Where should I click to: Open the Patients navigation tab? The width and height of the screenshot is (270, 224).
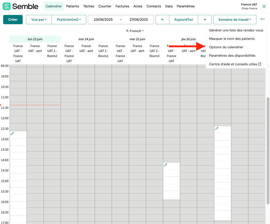(x=73, y=6)
